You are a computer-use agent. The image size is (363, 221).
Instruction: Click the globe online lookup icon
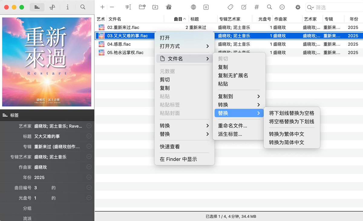point(193,7)
